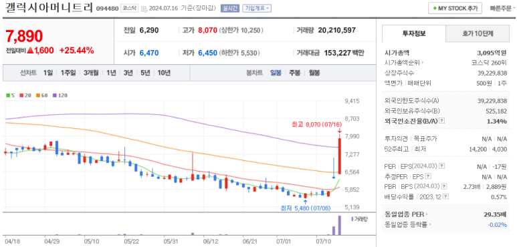Viewport: 517px width, 247px height.
Task: Click the 거래대금 value 153,227
Action: click(x=338, y=53)
